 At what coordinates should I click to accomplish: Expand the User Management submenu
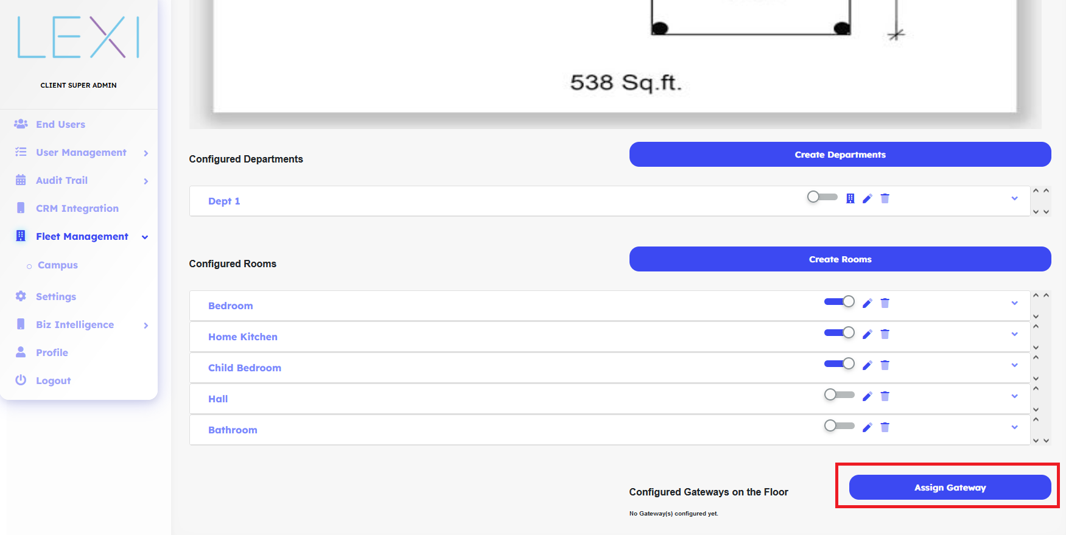146,153
